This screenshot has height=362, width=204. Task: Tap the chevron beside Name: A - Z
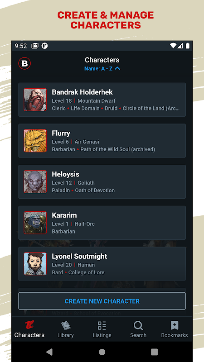point(117,68)
